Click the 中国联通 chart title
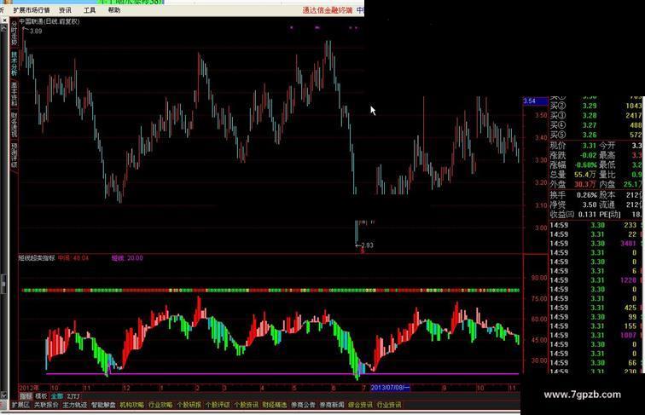645x415 pixels. point(49,21)
